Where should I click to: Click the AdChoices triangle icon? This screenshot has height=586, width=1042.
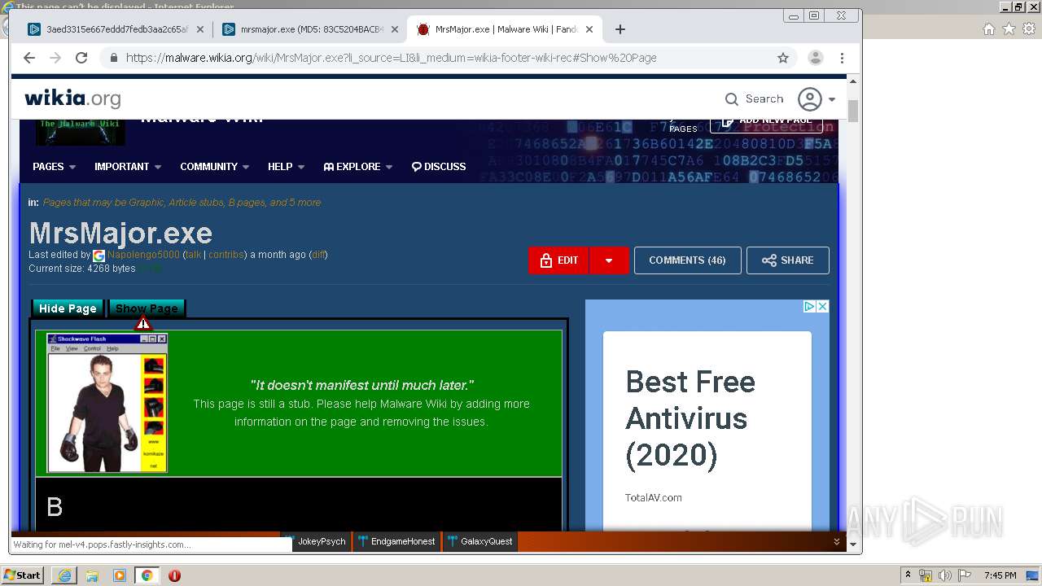coord(809,307)
